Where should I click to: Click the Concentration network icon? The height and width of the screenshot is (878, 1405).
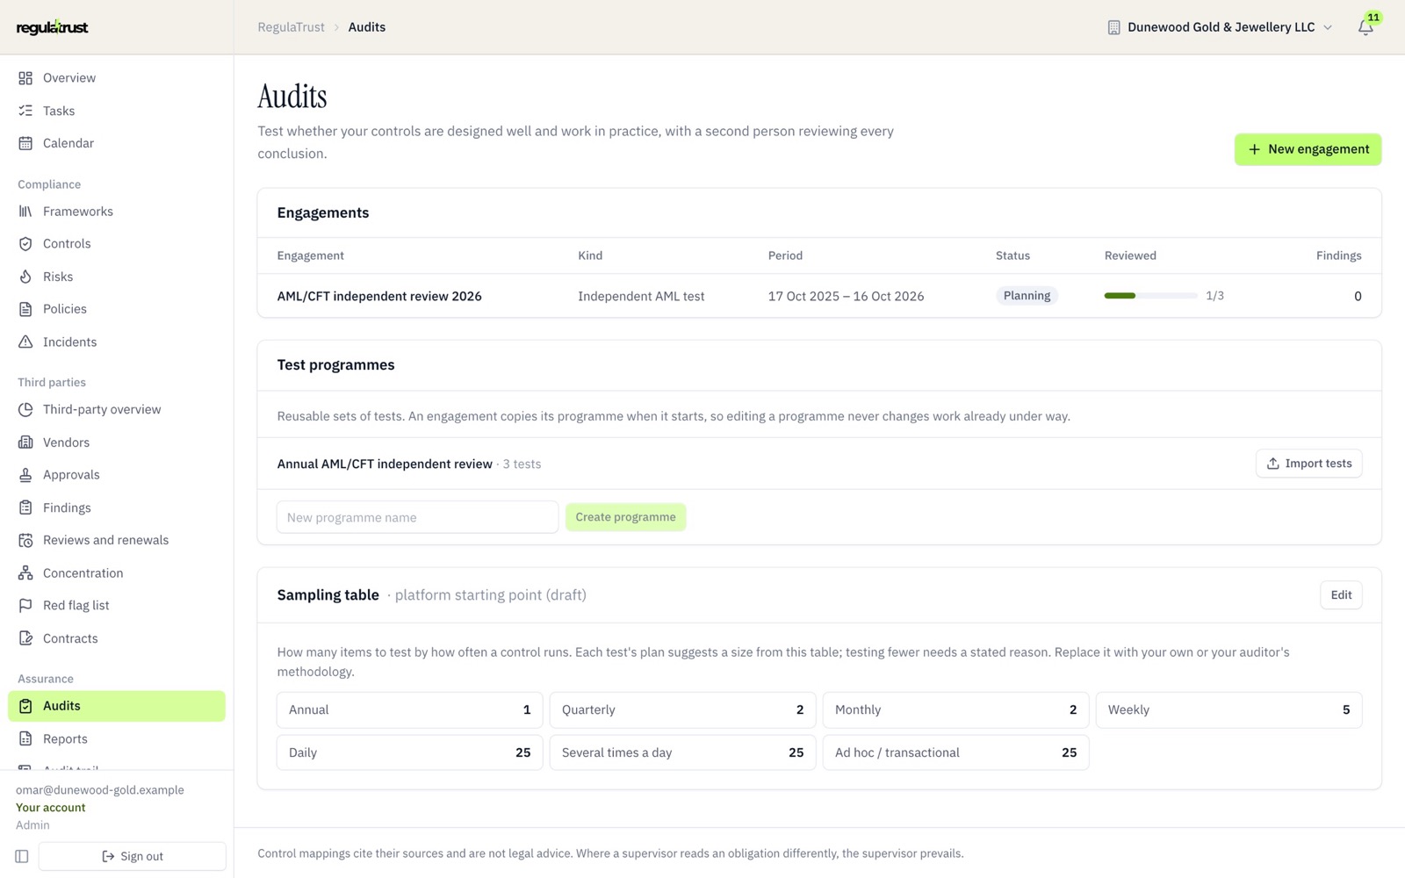pos(25,573)
